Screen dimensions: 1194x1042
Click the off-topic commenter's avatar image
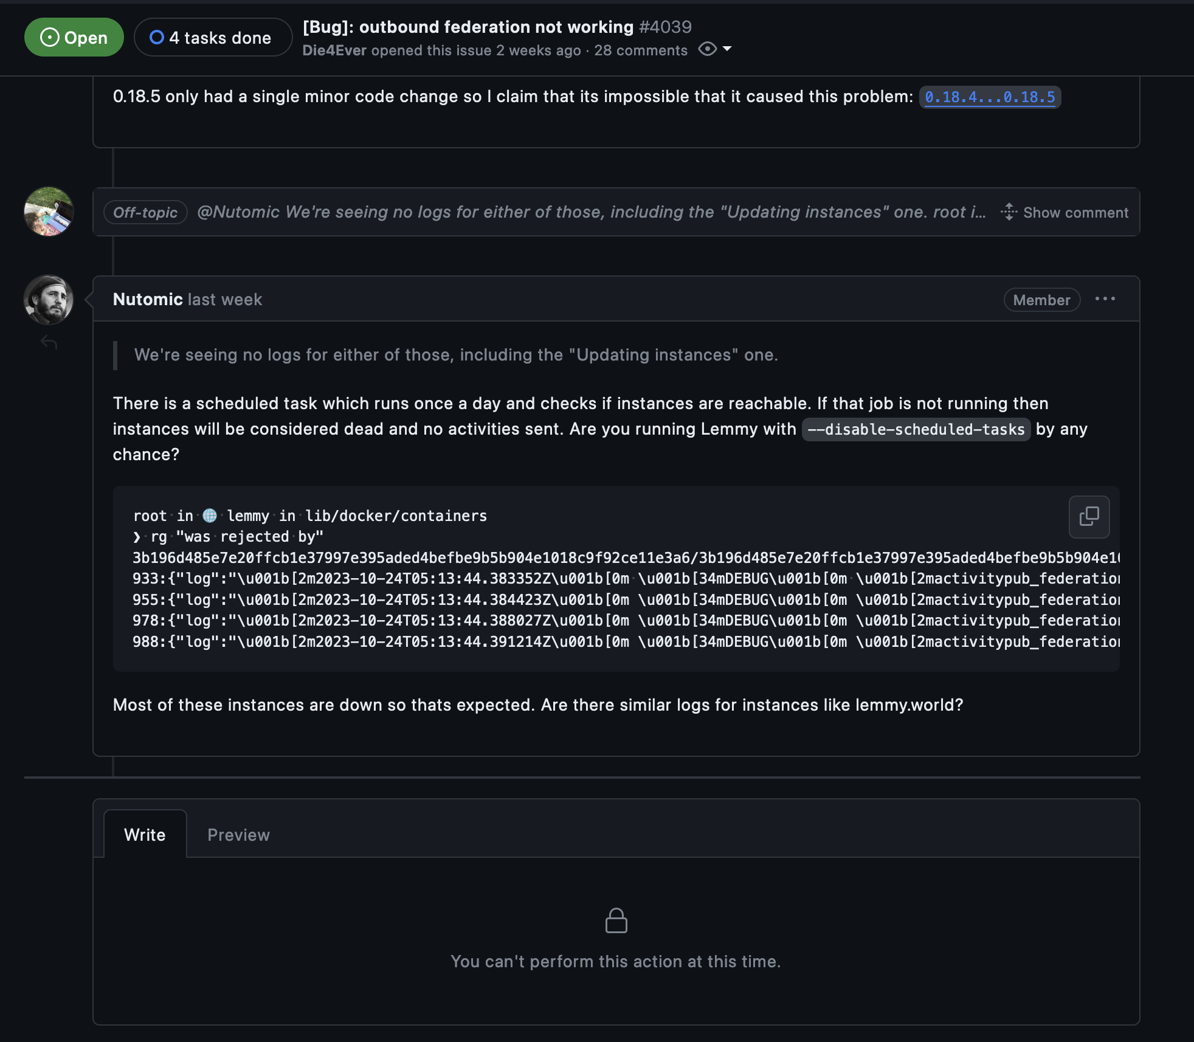click(49, 212)
